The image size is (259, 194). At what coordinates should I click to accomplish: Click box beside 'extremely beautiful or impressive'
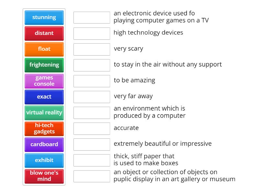(x=92, y=144)
